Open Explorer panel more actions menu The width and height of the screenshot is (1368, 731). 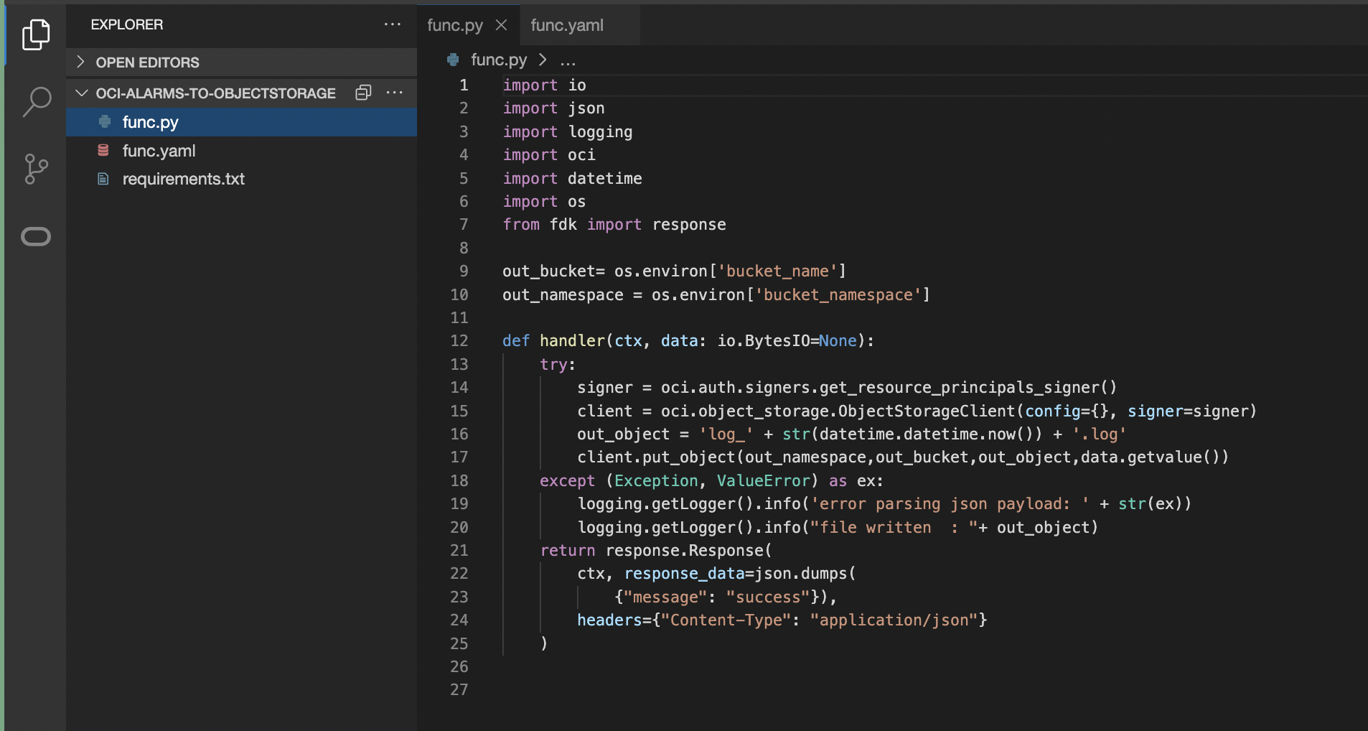tap(392, 24)
